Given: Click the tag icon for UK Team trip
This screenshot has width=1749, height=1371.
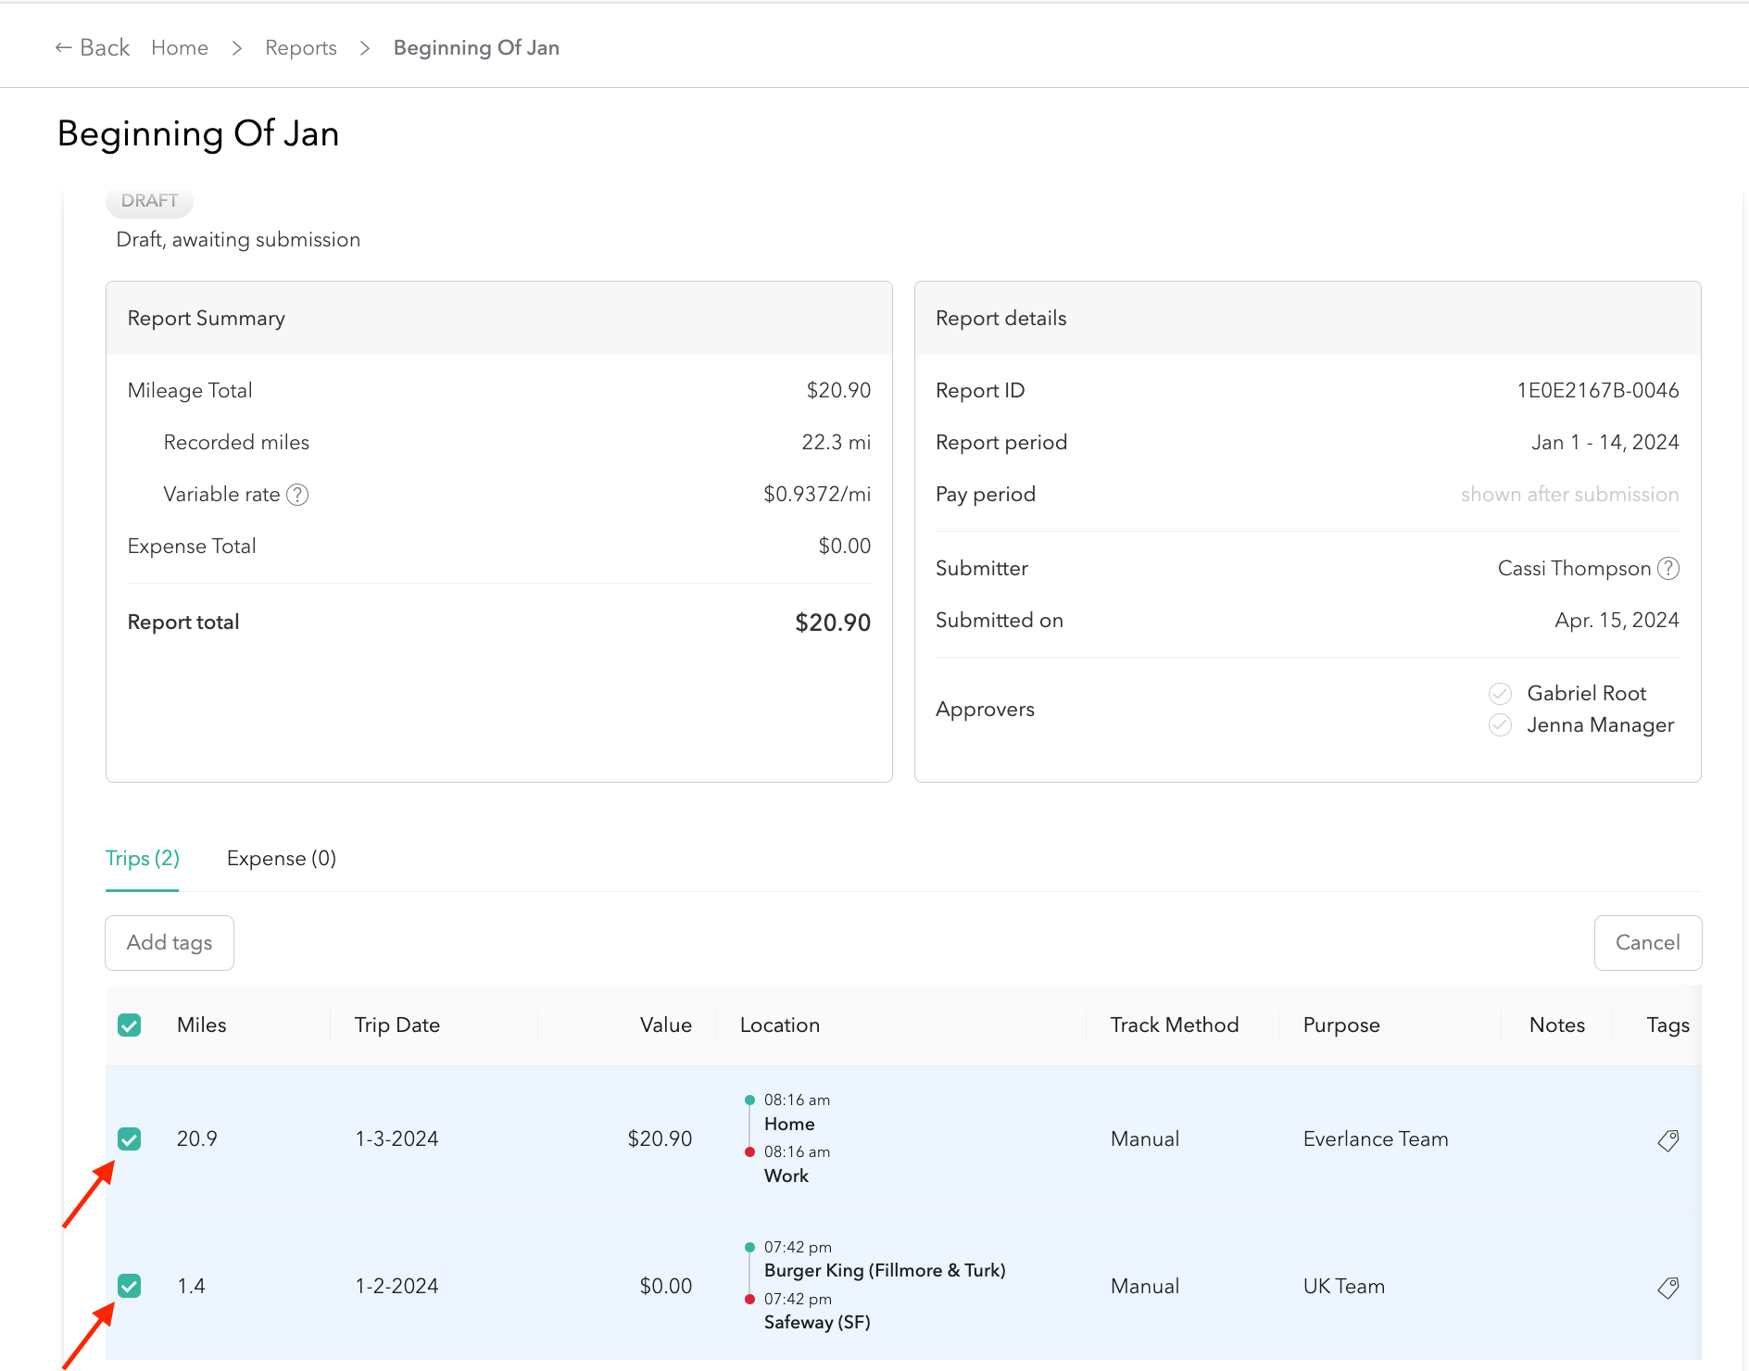Looking at the screenshot, I should (1667, 1288).
